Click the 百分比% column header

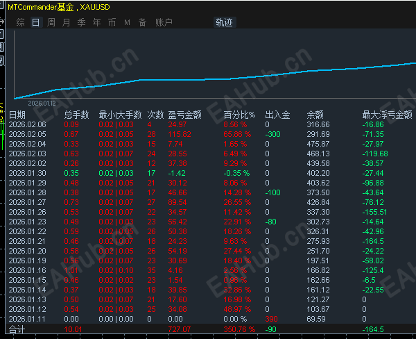click(x=239, y=115)
